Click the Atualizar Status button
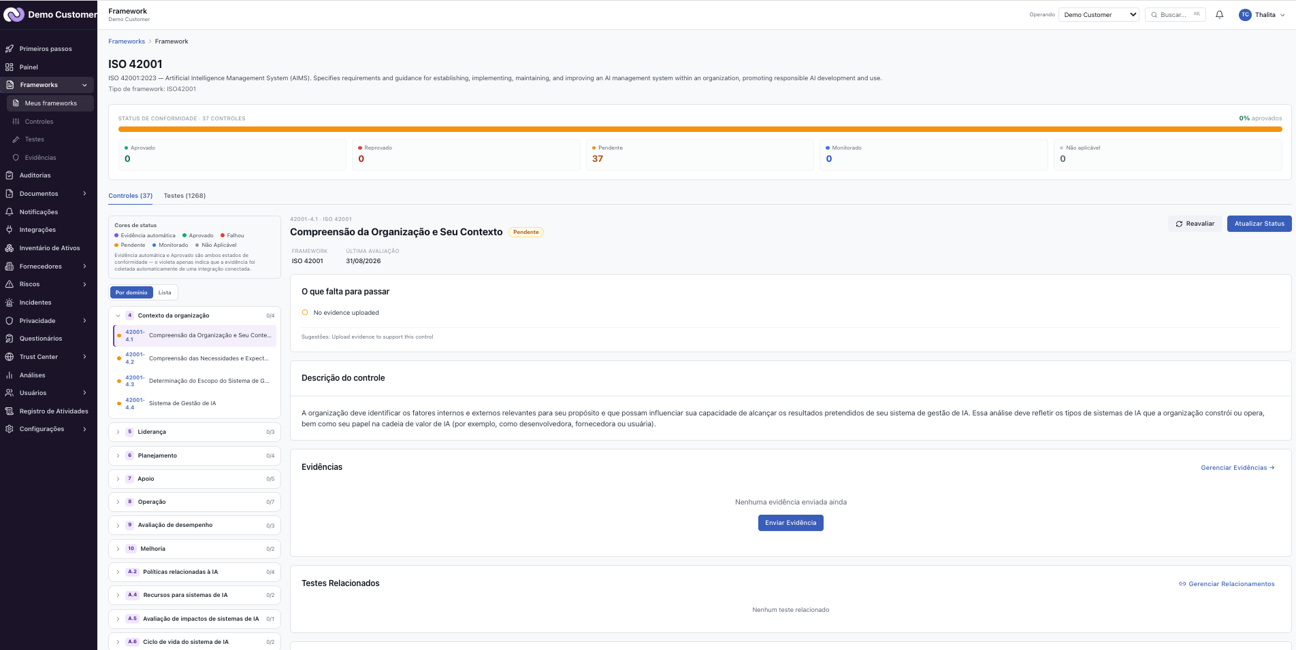The height and width of the screenshot is (650, 1296). tap(1259, 224)
